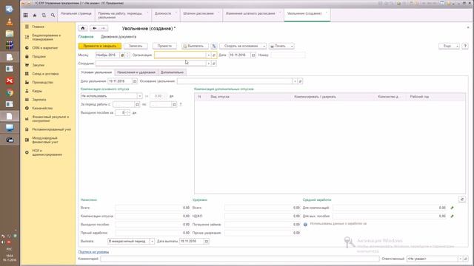Adjust the Месяц stepper arrows
Screen dimensions: 474x266
(x=127, y=55)
